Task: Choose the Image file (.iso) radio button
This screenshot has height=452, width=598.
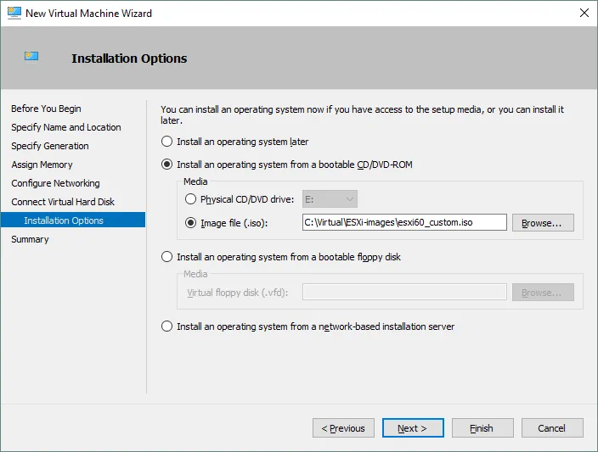Action: tap(189, 223)
